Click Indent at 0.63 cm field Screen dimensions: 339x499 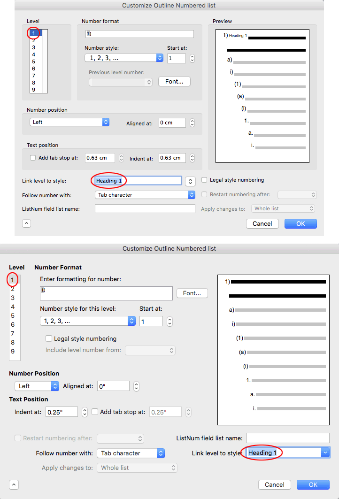pos(172,158)
